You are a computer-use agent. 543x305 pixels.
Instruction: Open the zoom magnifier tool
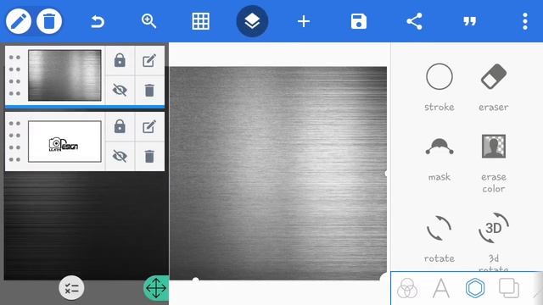tap(149, 21)
